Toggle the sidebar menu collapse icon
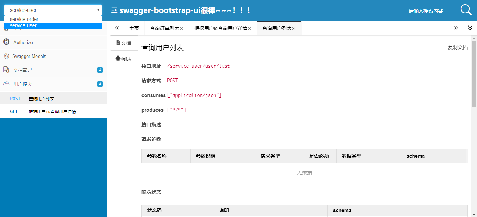Viewport: 477px width, 217px height. click(114, 10)
